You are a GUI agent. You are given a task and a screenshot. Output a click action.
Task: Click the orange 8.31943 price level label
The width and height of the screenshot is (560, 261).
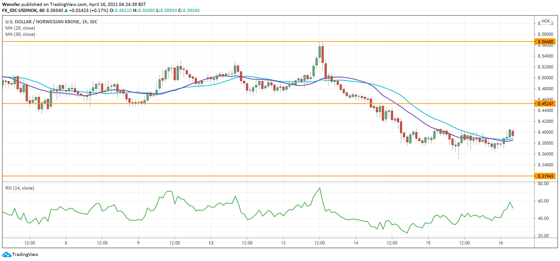pos(545,175)
